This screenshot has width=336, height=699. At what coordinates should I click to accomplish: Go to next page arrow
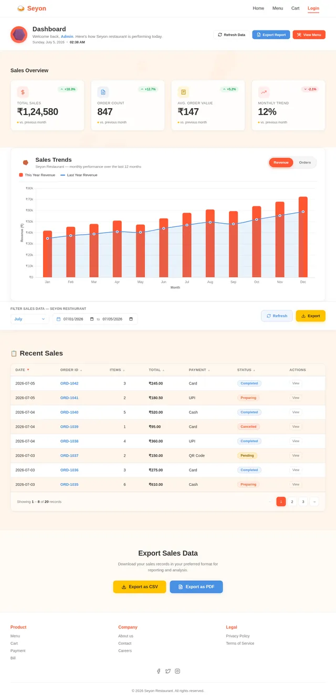coord(314,502)
